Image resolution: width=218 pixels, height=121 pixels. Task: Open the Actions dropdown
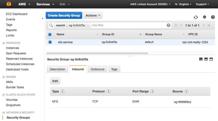pyautogui.click(x=93, y=15)
